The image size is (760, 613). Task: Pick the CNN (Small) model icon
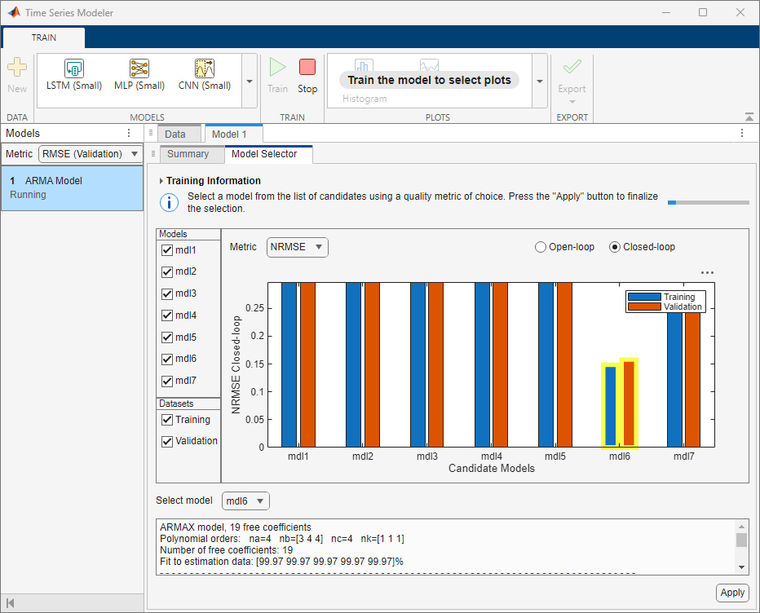tap(204, 69)
